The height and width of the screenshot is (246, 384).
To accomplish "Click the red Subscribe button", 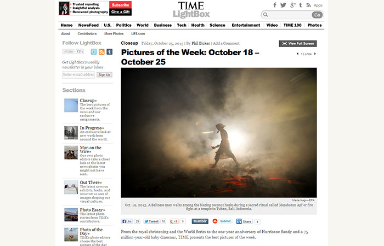I will point(120,5).
